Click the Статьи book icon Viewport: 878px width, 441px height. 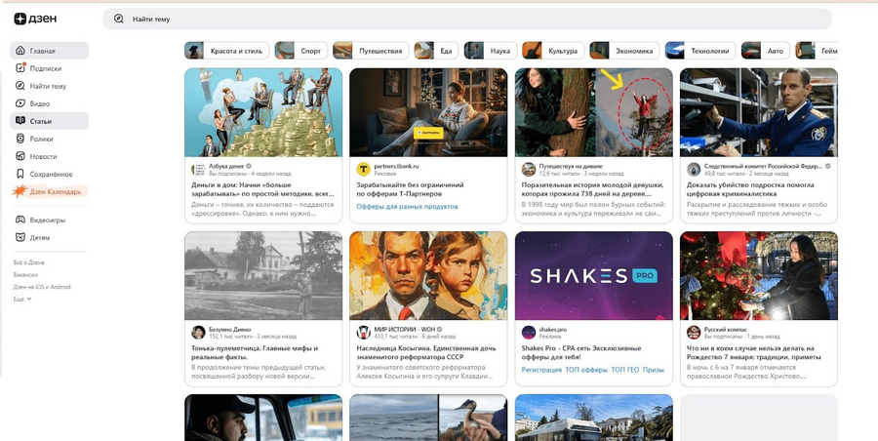coord(20,121)
